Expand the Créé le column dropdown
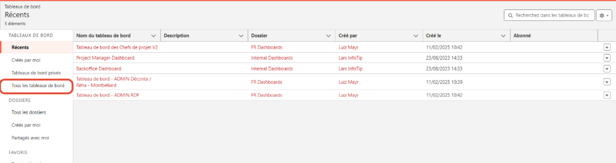The image size is (616, 163). coord(503,36)
